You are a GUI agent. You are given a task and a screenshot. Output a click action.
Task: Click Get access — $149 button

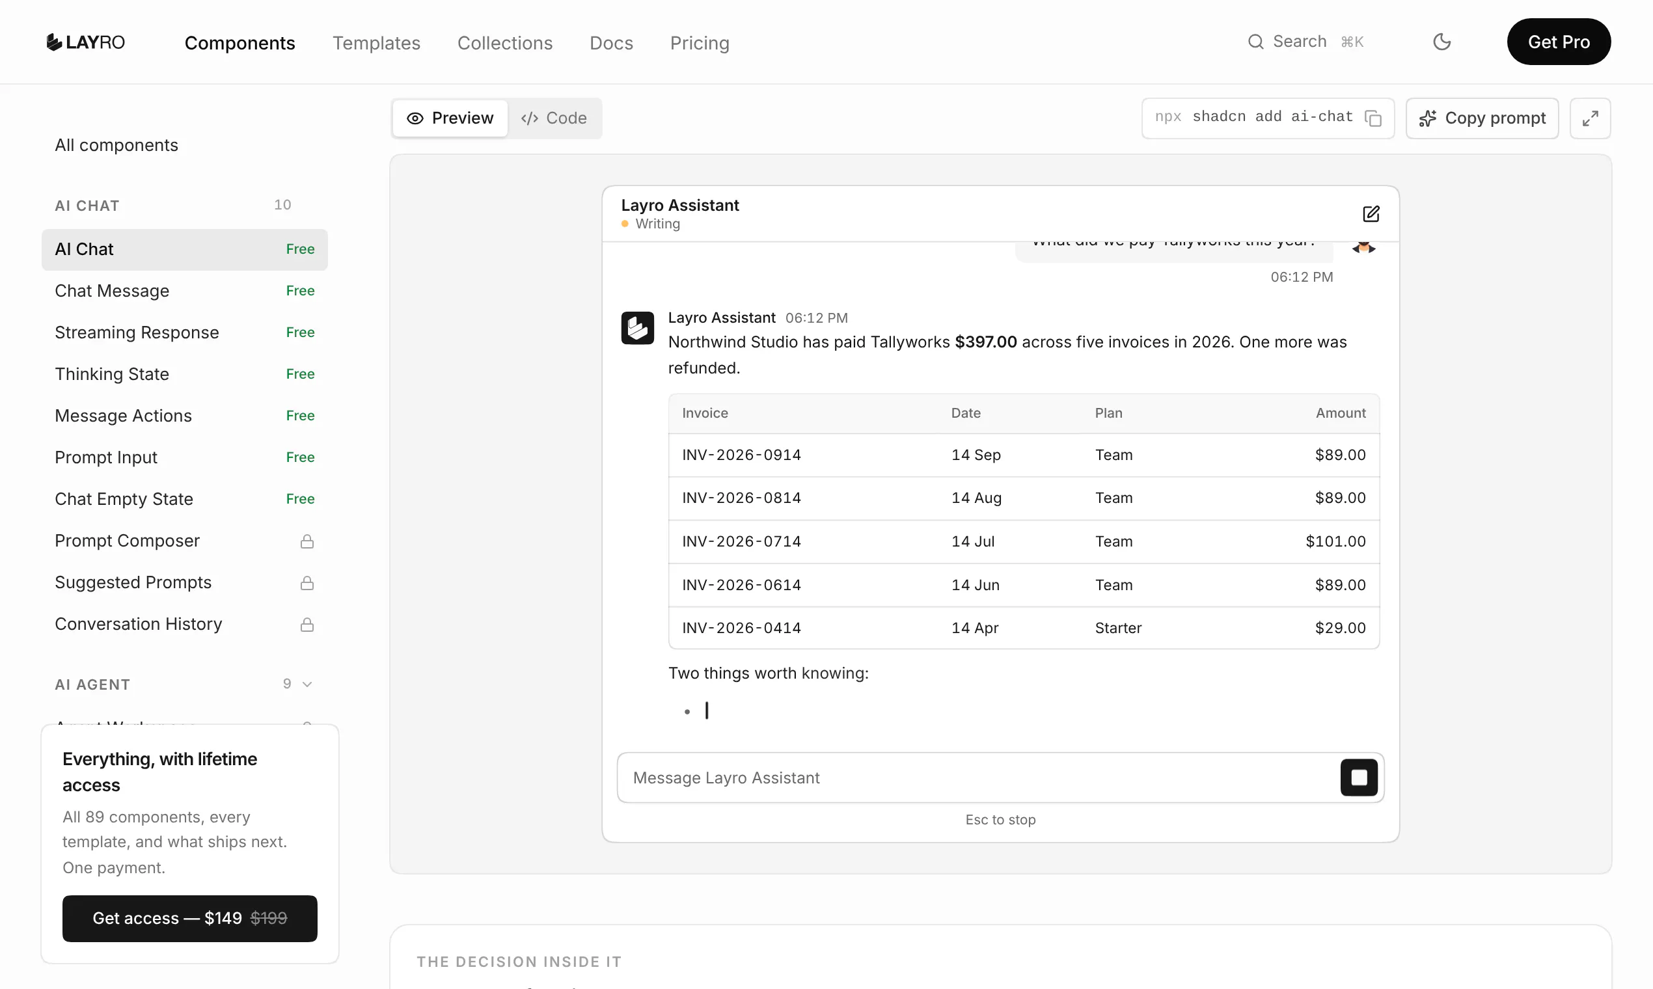[x=189, y=918]
